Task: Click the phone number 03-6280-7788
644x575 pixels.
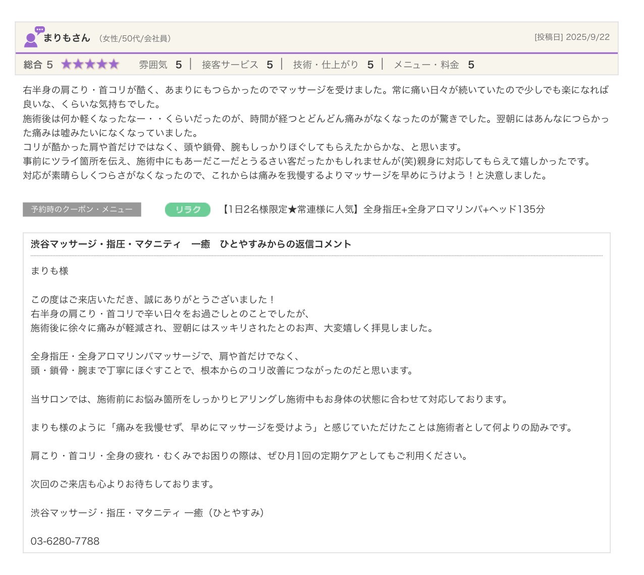Action: point(65,541)
